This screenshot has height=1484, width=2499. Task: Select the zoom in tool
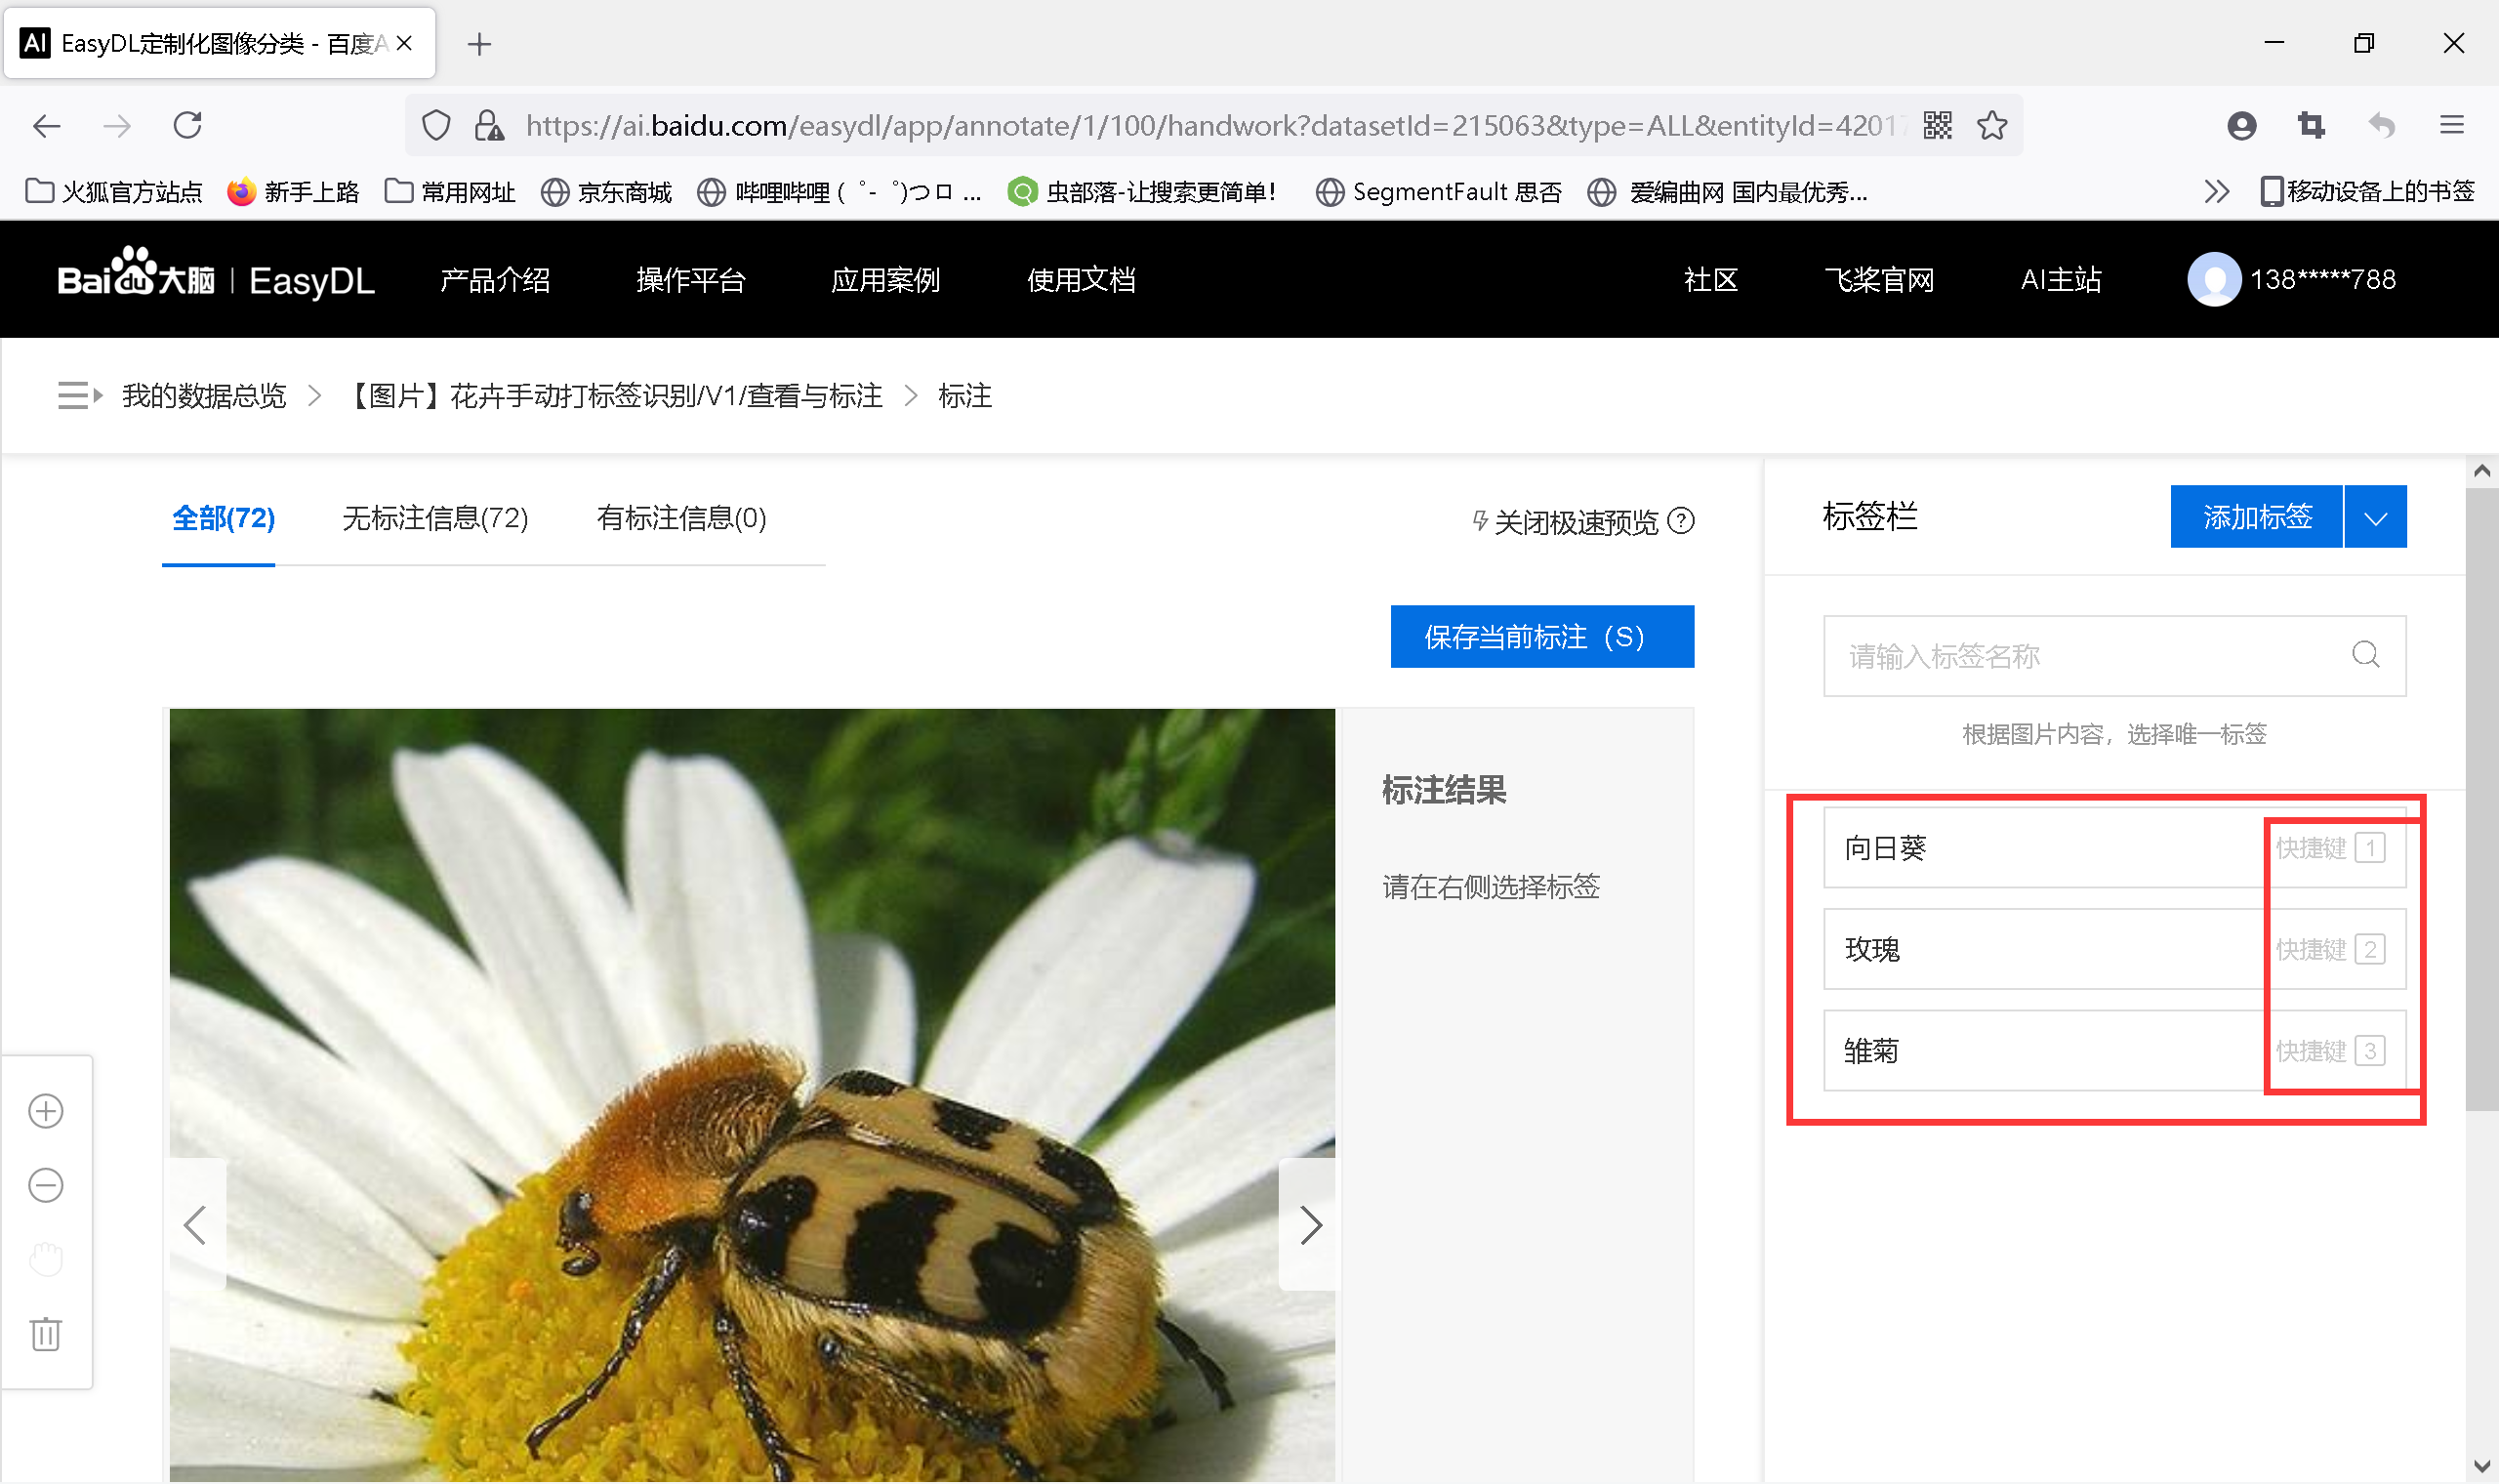click(x=45, y=1110)
